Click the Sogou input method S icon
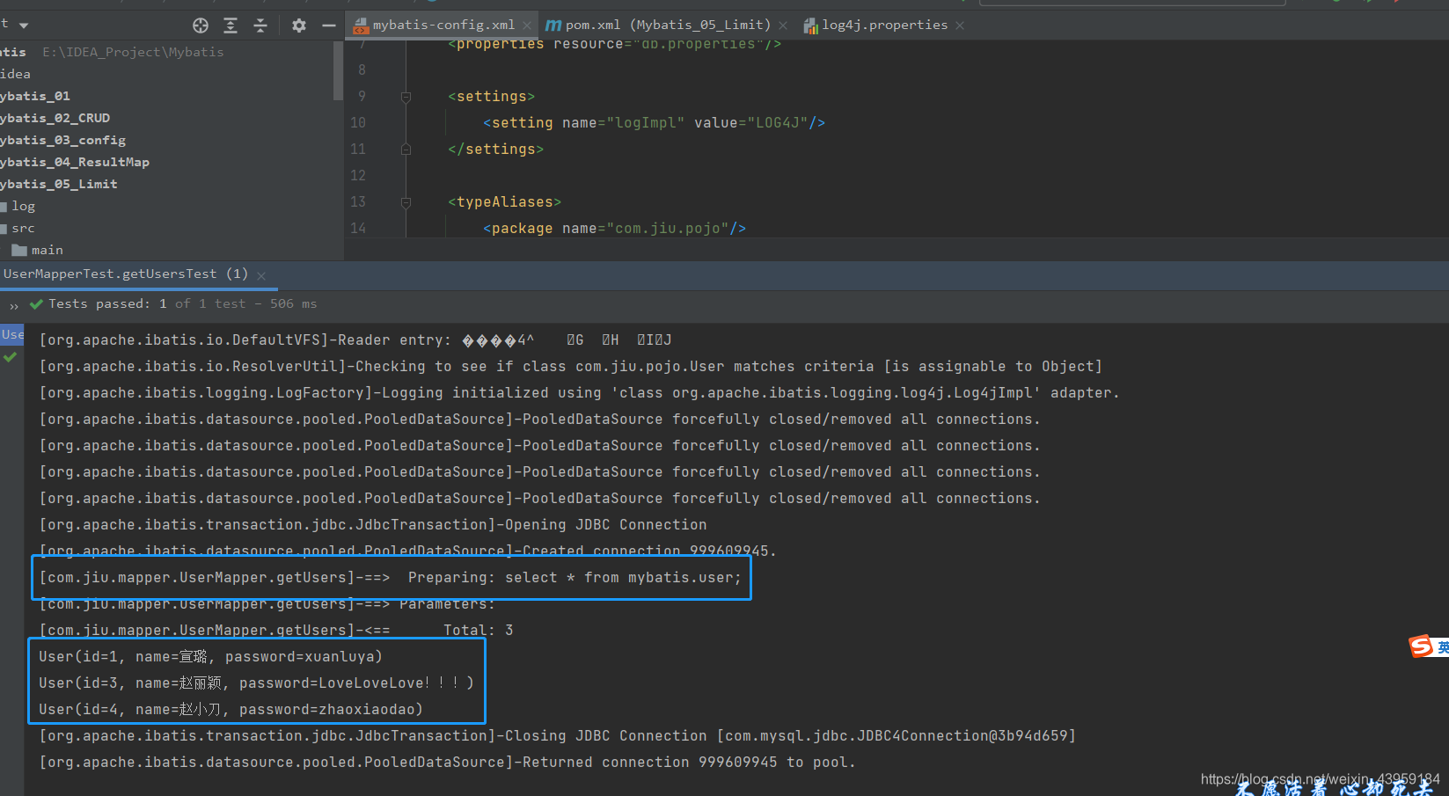 [1421, 646]
